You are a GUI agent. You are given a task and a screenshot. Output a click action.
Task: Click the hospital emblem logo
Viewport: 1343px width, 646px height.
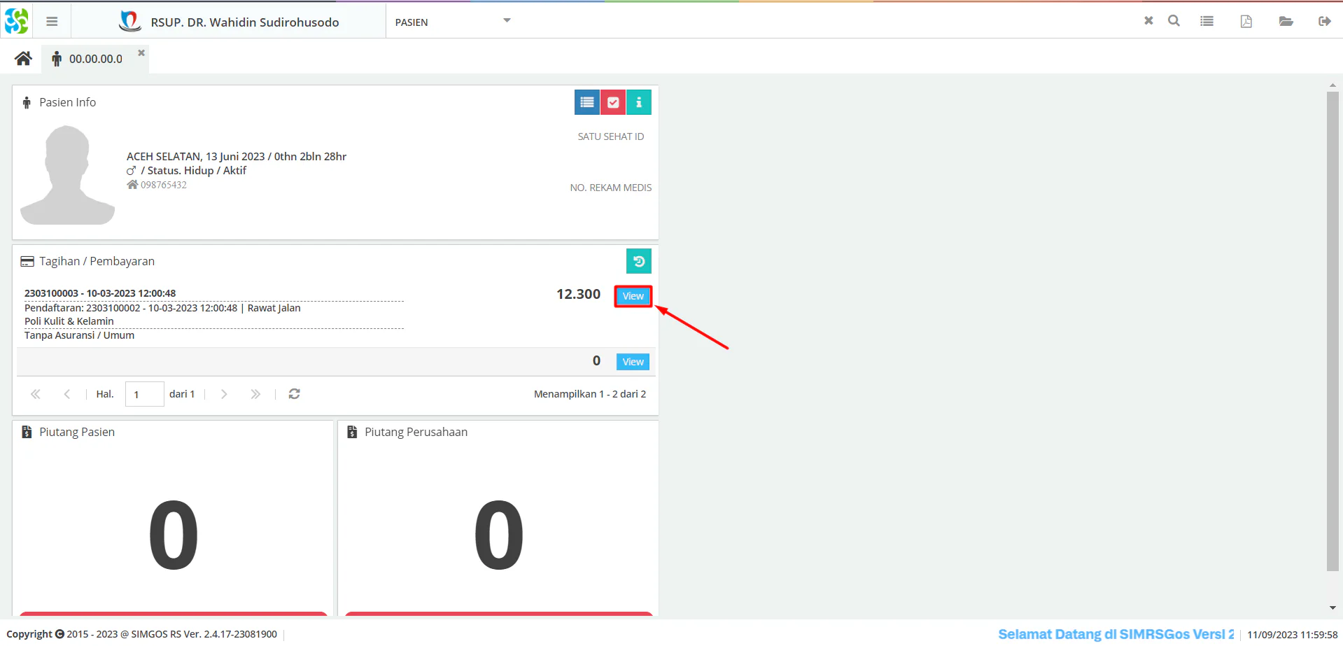click(129, 21)
